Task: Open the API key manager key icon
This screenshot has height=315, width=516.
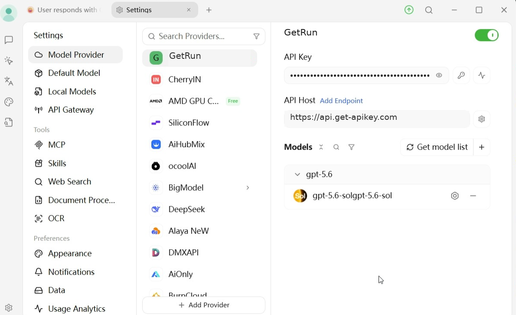Action: 461,75
